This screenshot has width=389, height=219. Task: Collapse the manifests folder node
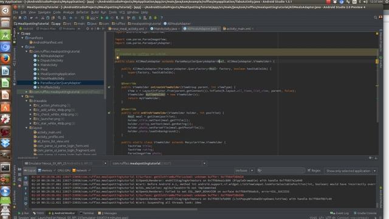tap(22, 38)
